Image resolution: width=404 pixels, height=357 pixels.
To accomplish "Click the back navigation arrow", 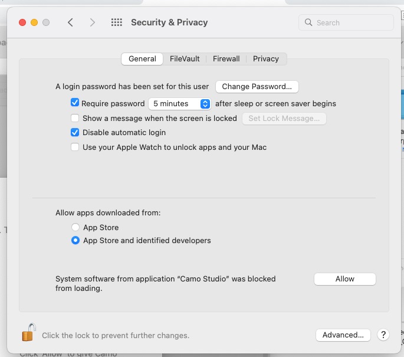I will pos(70,22).
